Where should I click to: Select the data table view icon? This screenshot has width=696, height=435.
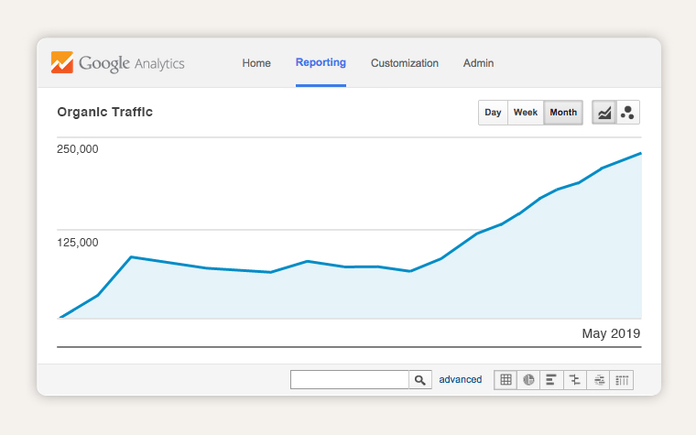pos(506,380)
